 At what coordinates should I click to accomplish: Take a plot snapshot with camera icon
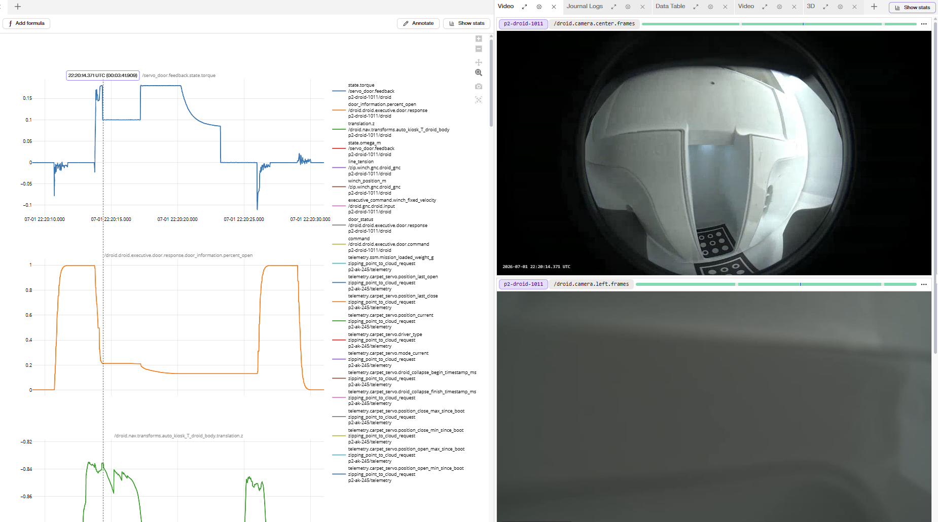tap(479, 87)
